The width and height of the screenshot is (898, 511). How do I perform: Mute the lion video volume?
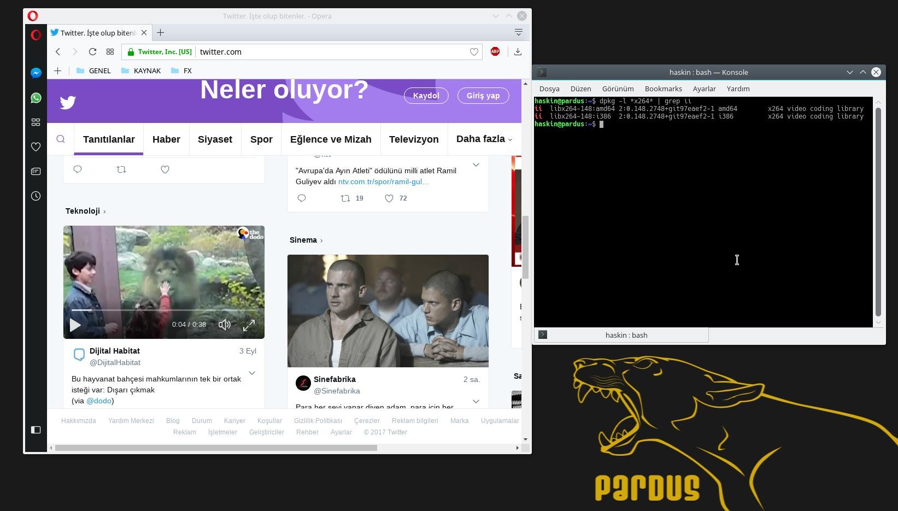click(224, 325)
